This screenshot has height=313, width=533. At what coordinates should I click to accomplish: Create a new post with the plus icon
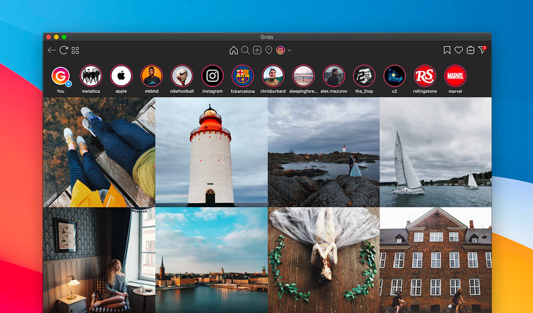[257, 50]
